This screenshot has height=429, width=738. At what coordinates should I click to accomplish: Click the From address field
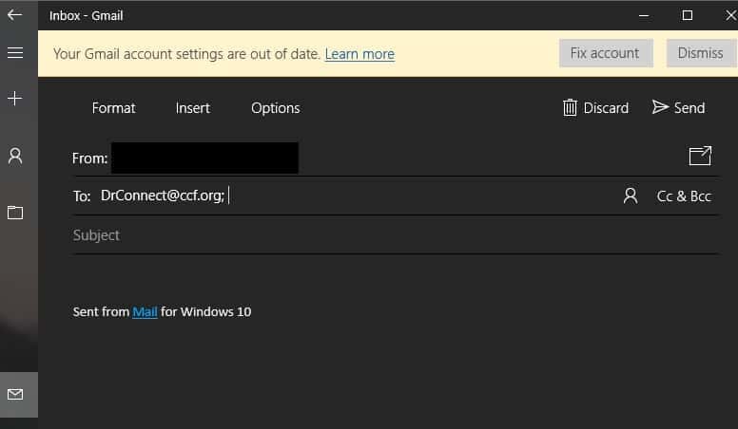click(204, 158)
